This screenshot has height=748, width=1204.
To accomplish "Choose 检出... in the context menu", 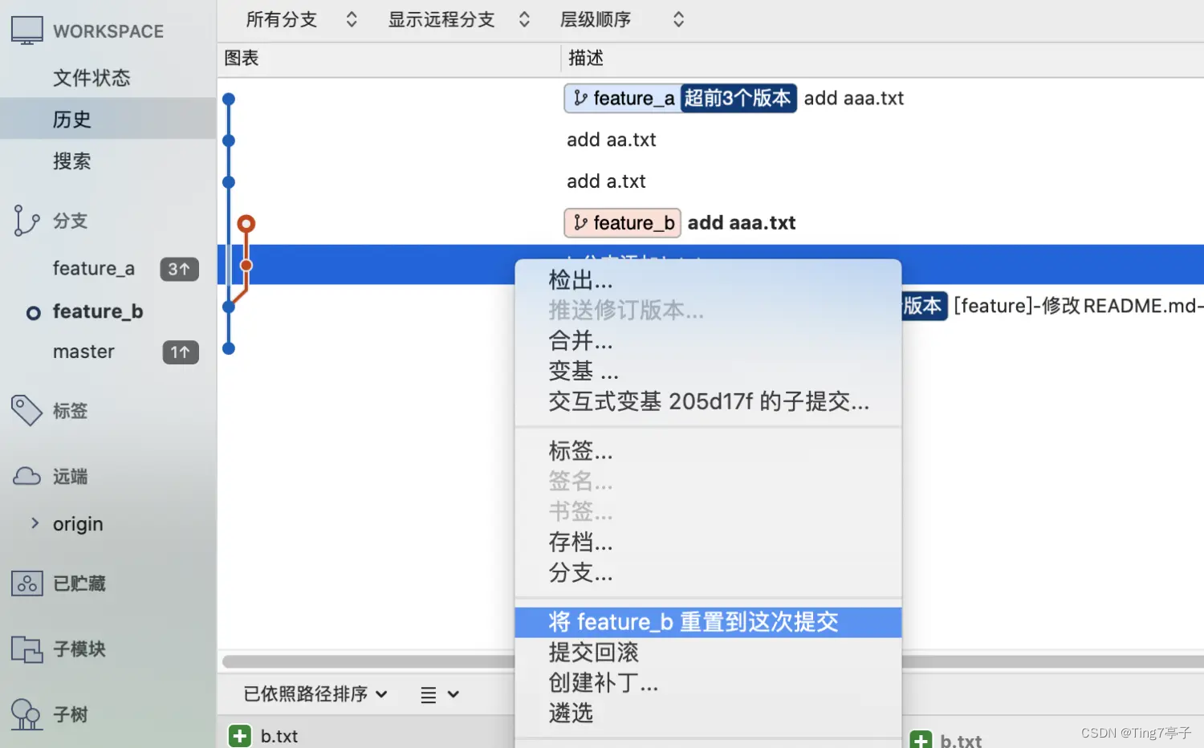I will pos(708,280).
